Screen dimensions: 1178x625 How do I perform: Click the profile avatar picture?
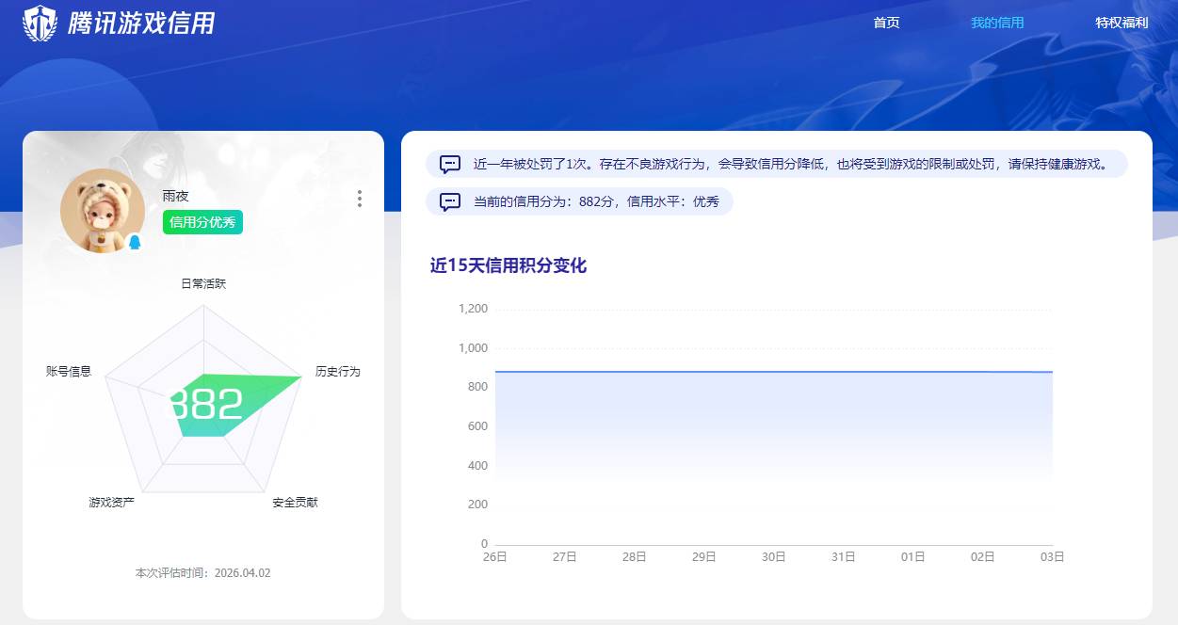click(x=103, y=209)
